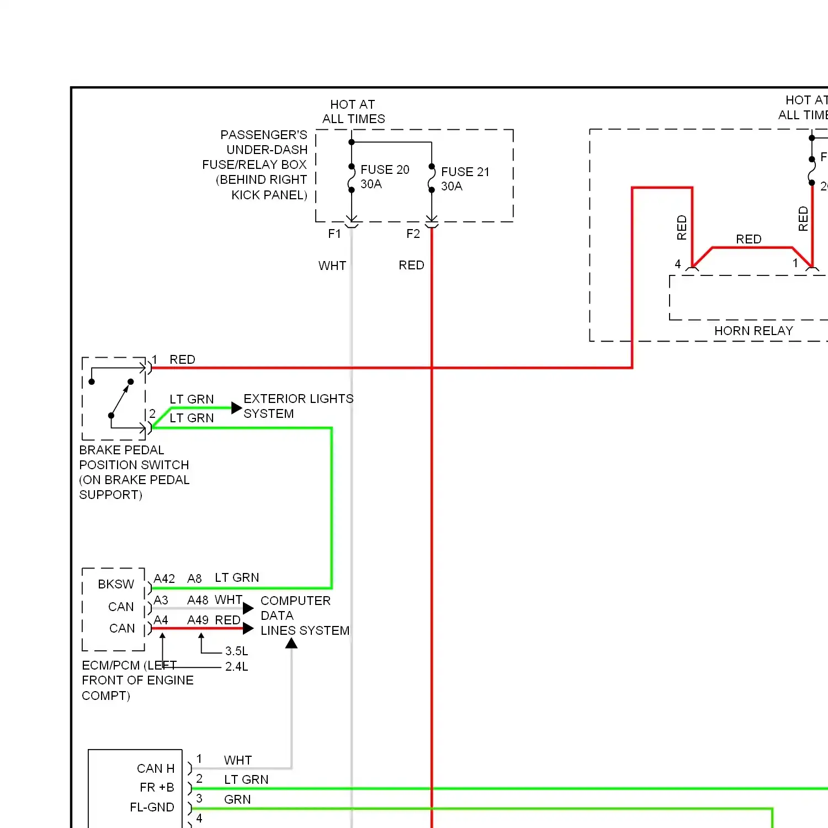Select the A4 pin label
This screenshot has height=828, width=828.
pyautogui.click(x=161, y=620)
